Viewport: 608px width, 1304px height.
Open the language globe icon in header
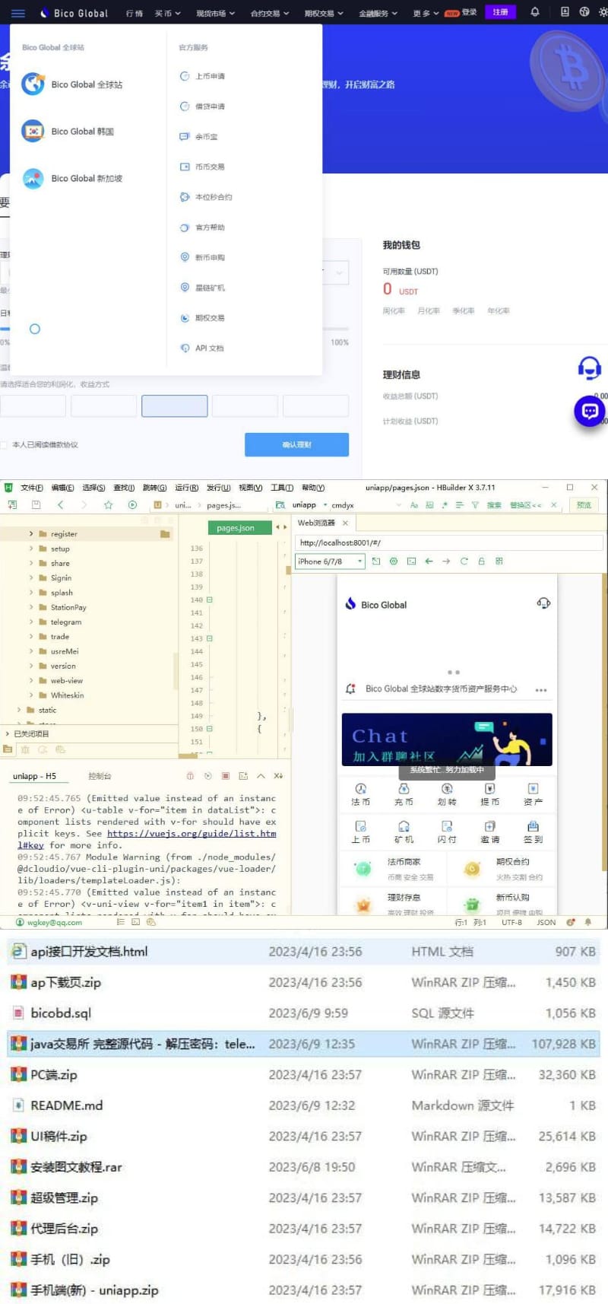click(584, 12)
